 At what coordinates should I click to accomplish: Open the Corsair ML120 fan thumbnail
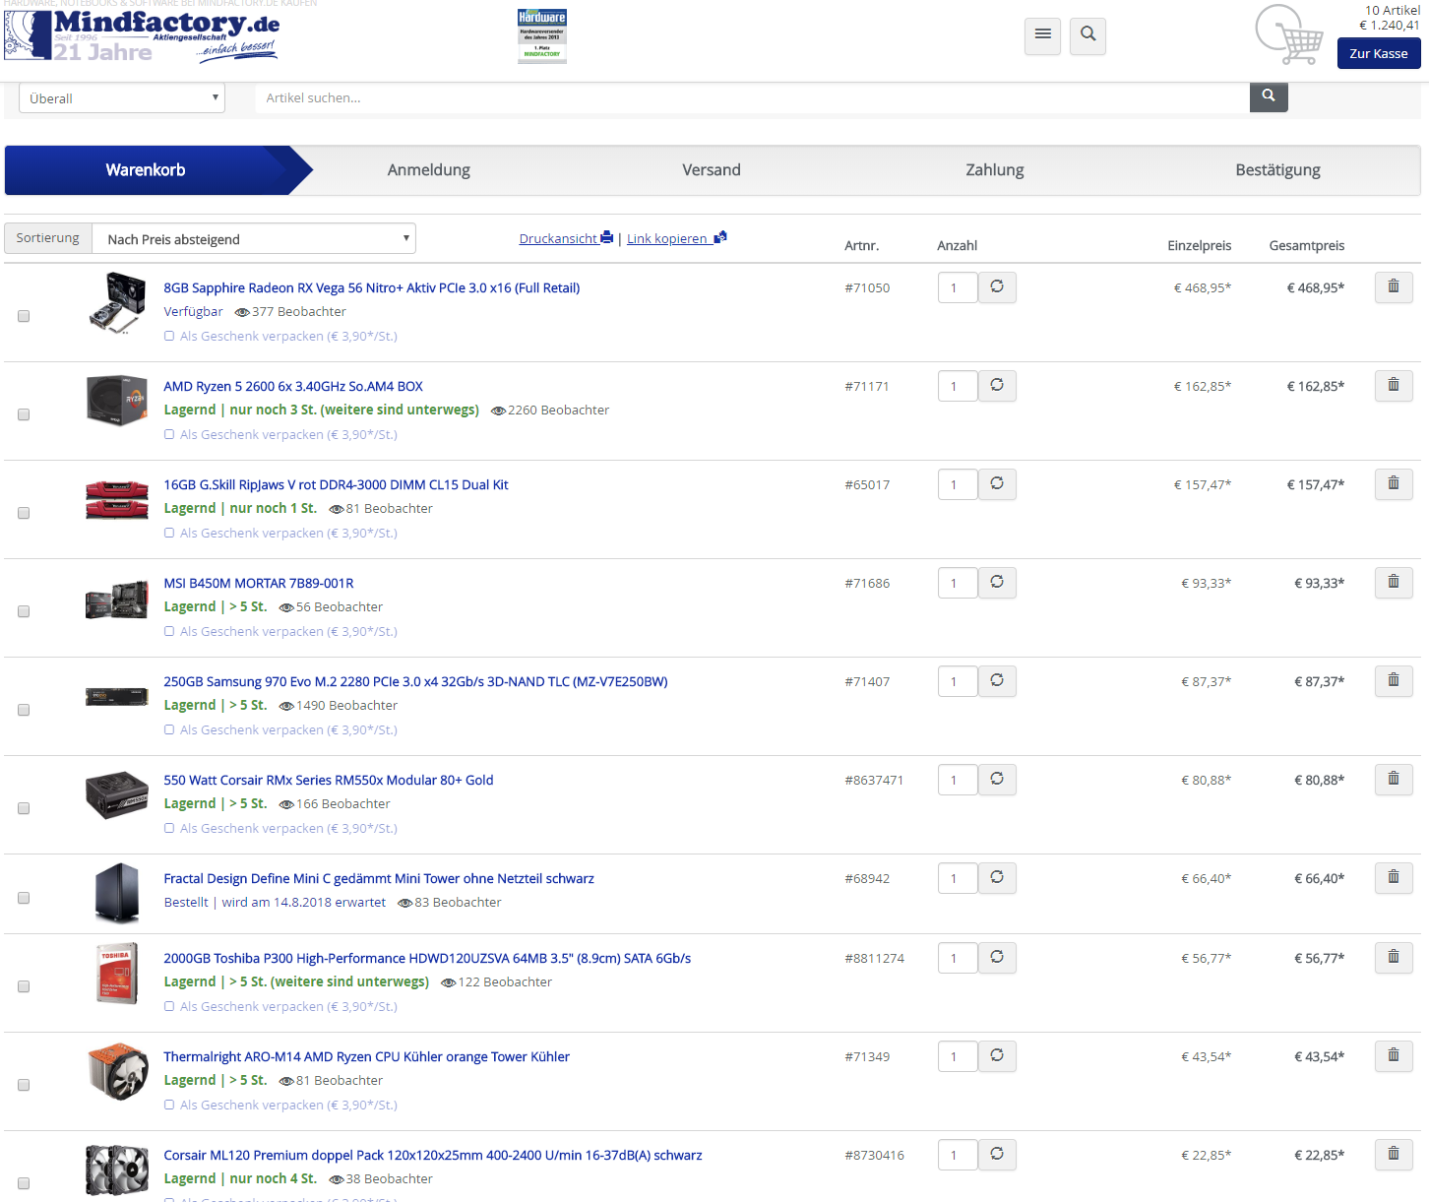[x=116, y=1169]
